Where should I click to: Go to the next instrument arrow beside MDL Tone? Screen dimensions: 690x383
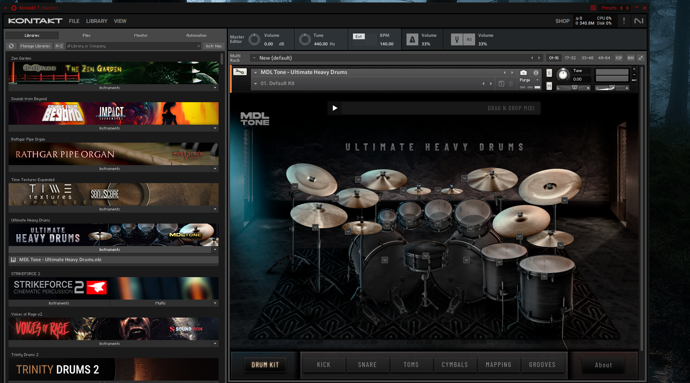(x=512, y=72)
